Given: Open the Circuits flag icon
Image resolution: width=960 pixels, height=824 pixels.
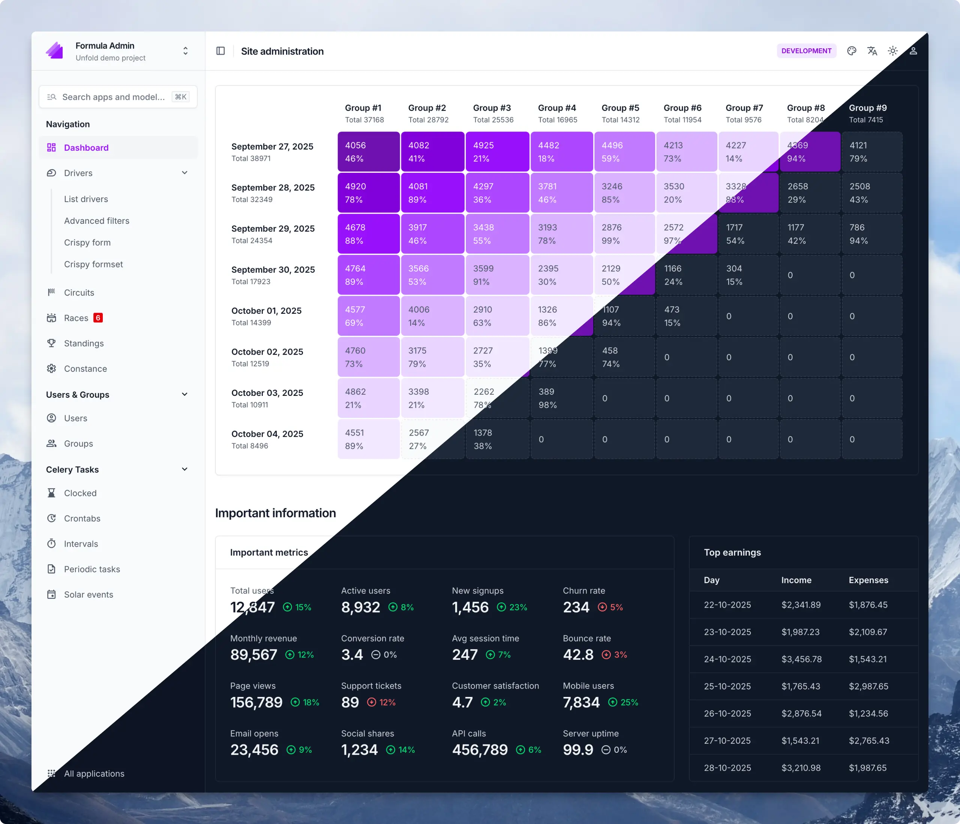Looking at the screenshot, I should click(51, 292).
